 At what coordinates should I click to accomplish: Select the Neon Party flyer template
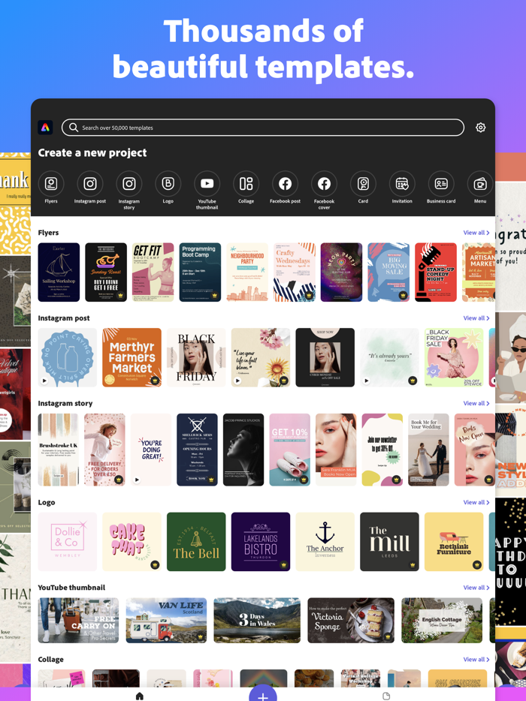[x=342, y=272]
